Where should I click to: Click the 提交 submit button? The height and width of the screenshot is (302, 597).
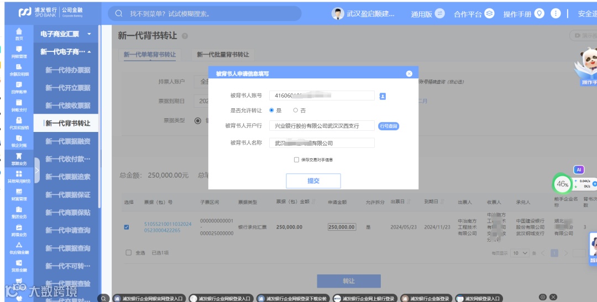click(313, 181)
